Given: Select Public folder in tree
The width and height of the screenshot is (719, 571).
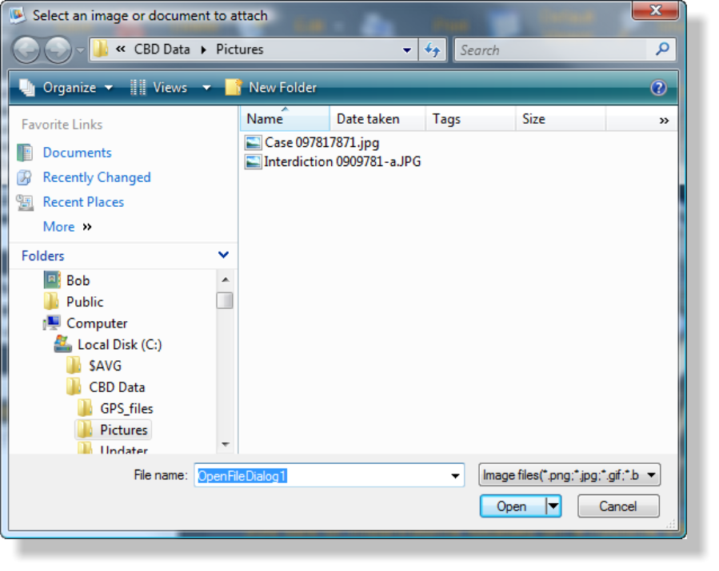Looking at the screenshot, I should (85, 302).
